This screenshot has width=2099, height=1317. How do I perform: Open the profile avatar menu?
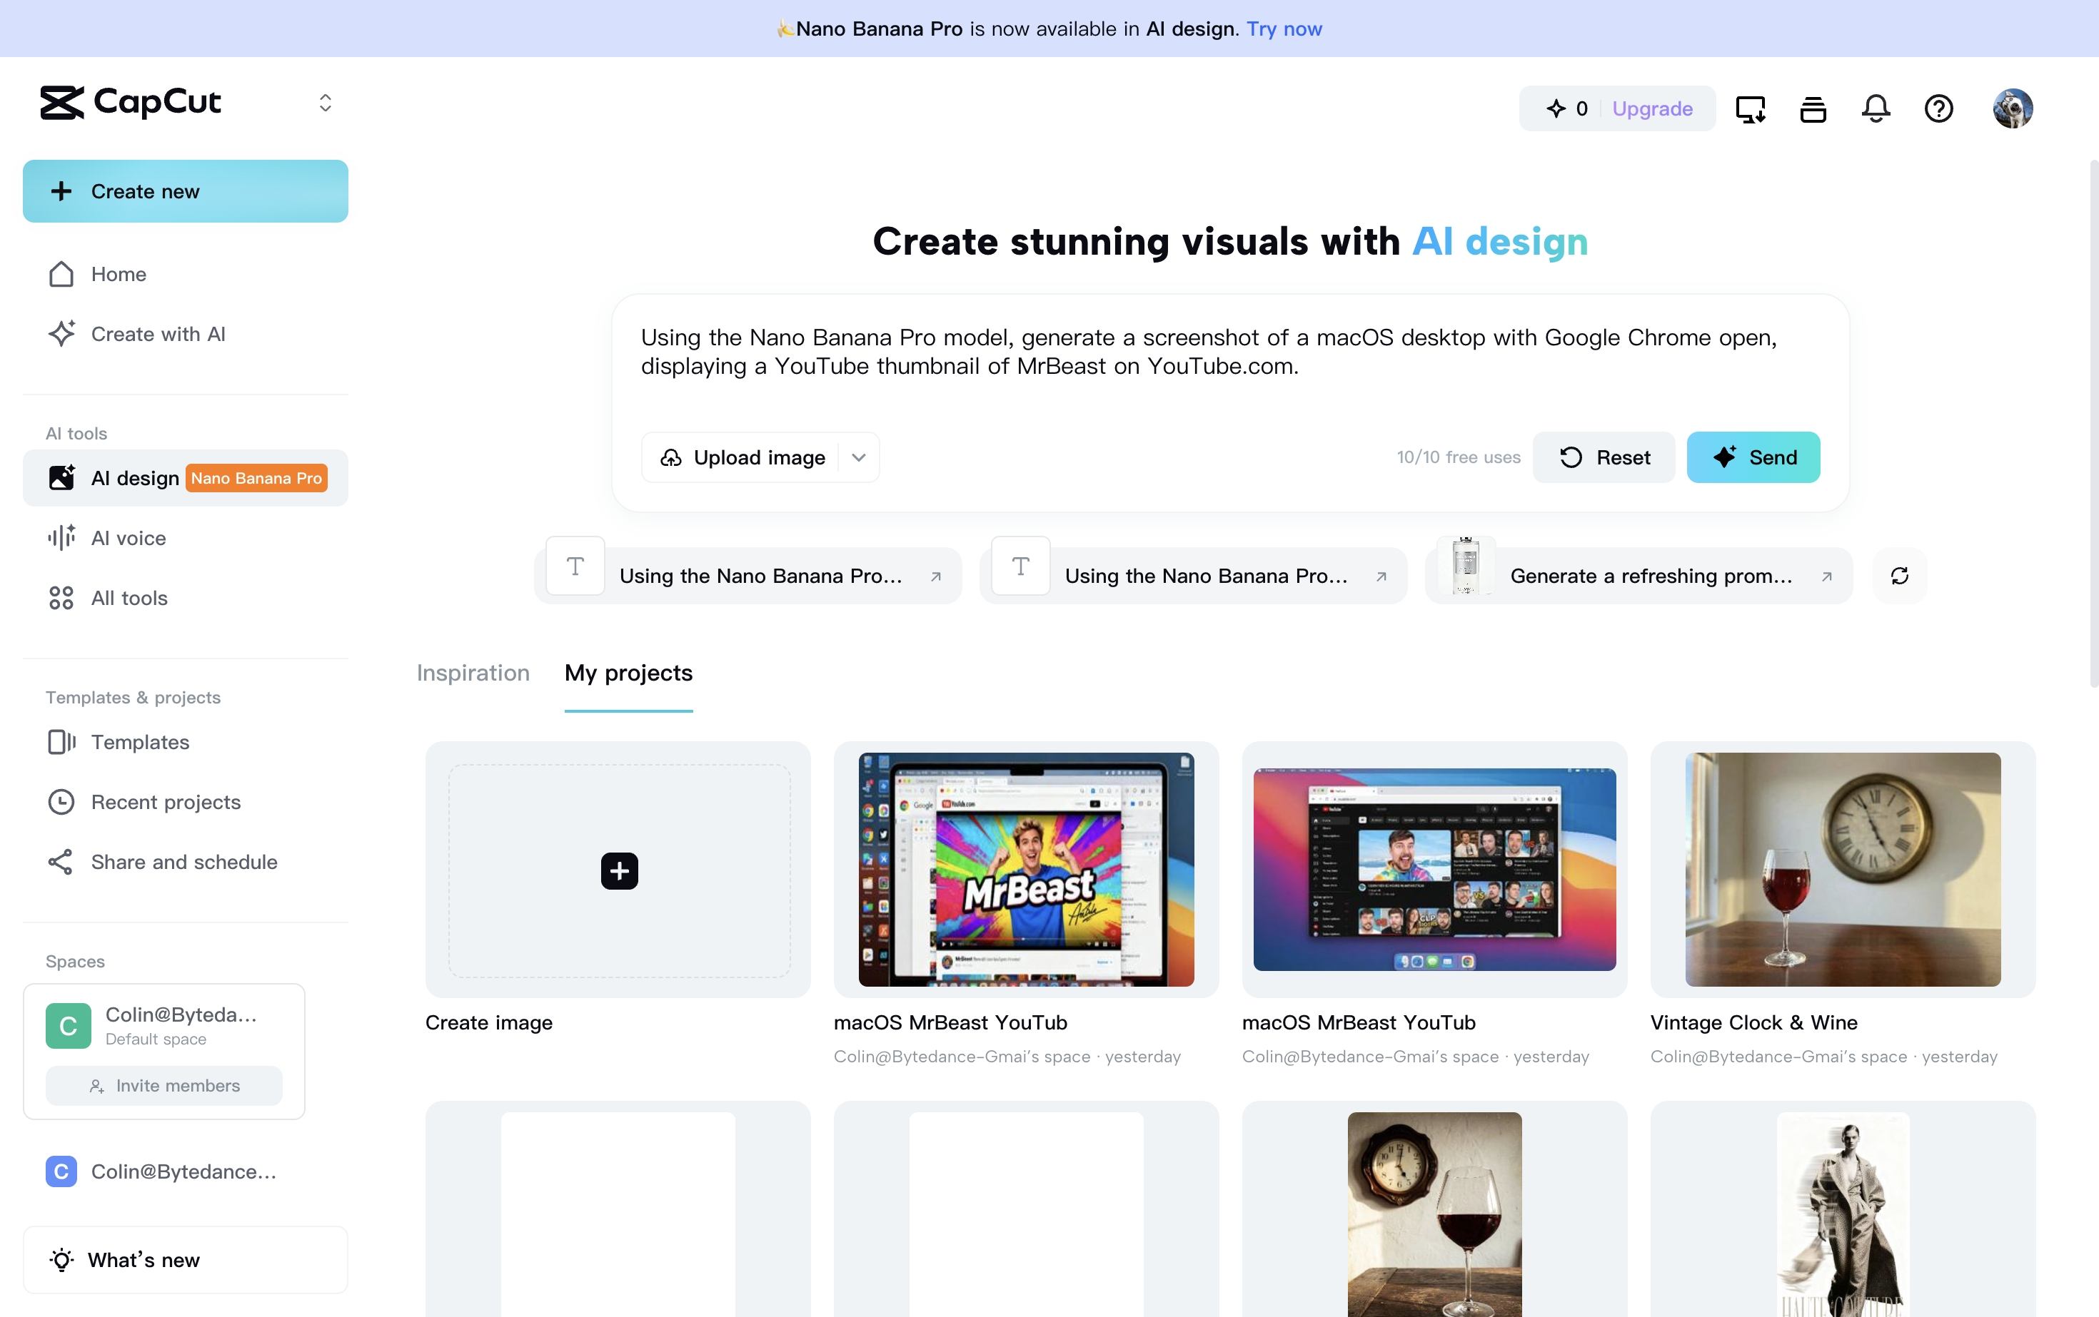click(x=2013, y=109)
